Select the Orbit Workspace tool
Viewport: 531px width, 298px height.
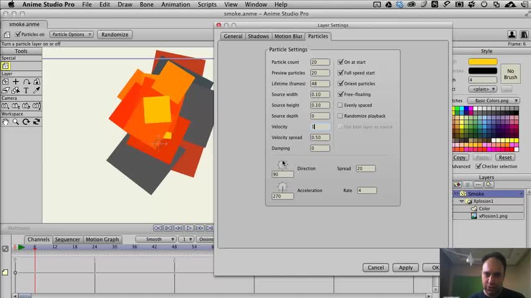37,122
